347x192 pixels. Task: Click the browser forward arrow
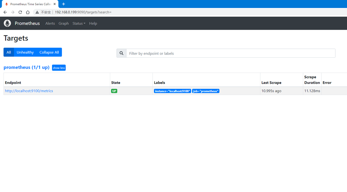13,12
